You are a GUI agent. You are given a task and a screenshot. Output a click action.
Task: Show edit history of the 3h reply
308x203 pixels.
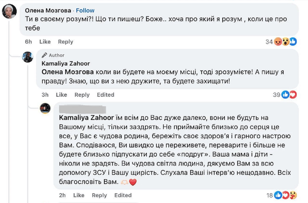[x=105, y=95]
